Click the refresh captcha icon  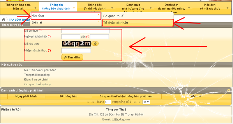95,44
